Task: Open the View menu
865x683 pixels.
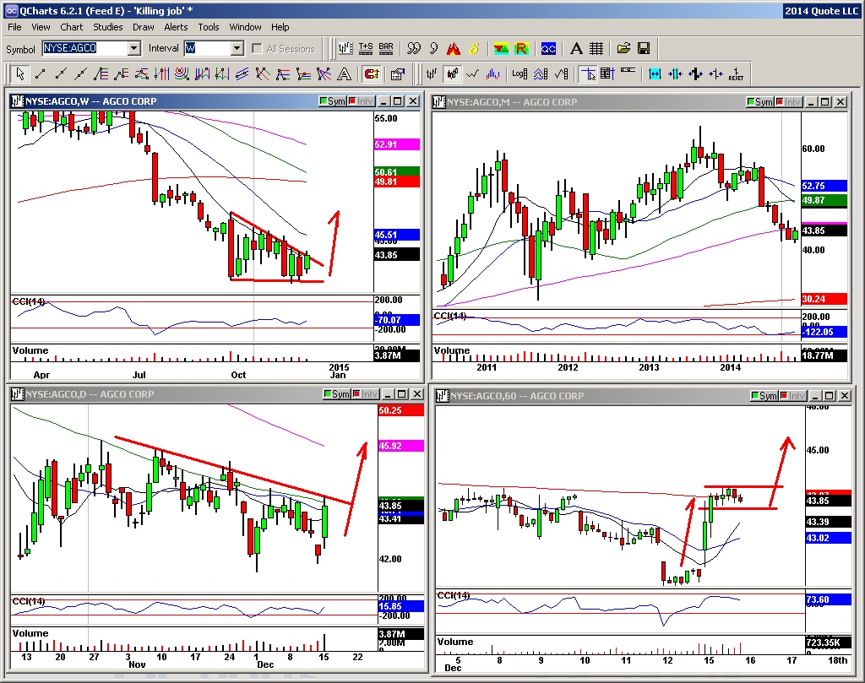Action: pos(41,27)
